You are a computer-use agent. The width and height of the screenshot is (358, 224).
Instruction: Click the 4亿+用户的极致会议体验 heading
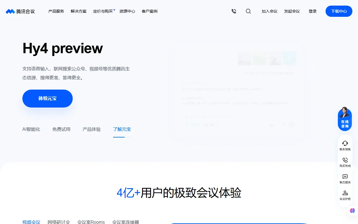[x=179, y=193]
